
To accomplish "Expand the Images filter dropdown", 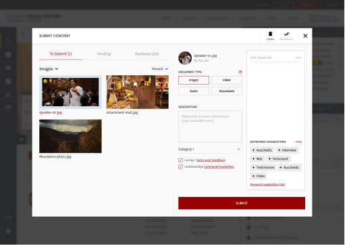I will point(49,69).
